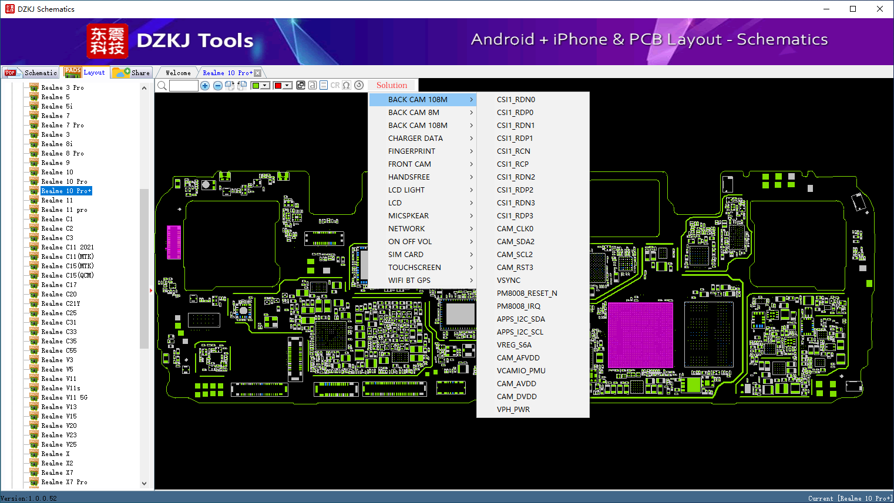
Task: Click the 'Version:1.0.0.52' status bar text
Action: (29, 498)
